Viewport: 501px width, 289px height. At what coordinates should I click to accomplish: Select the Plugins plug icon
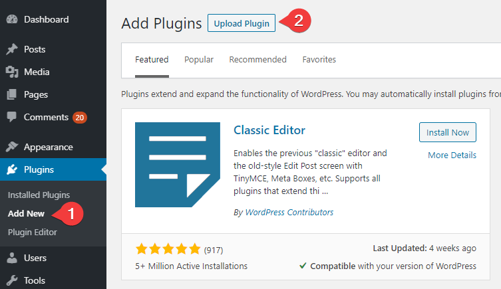12,169
